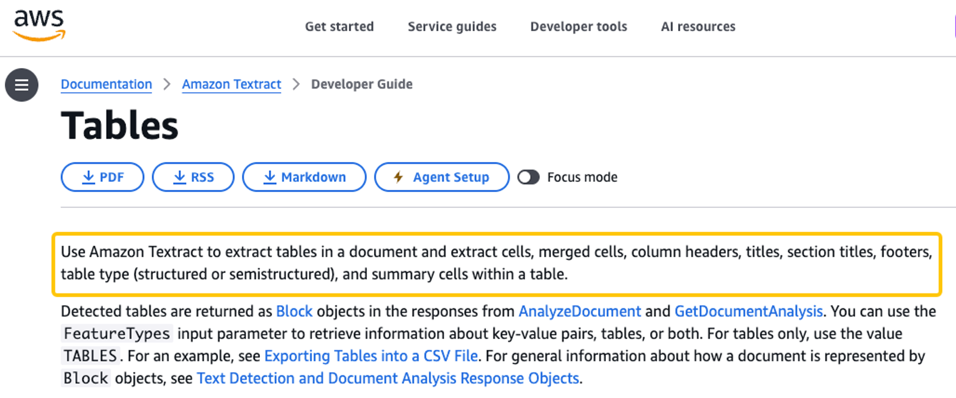Click the Tables page heading
Viewport: 956px width, 398px height.
click(119, 125)
